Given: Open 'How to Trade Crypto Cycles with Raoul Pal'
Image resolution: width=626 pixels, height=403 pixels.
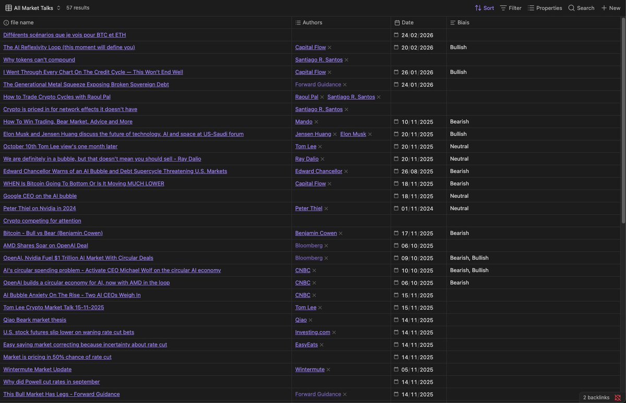Looking at the screenshot, I should [57, 97].
